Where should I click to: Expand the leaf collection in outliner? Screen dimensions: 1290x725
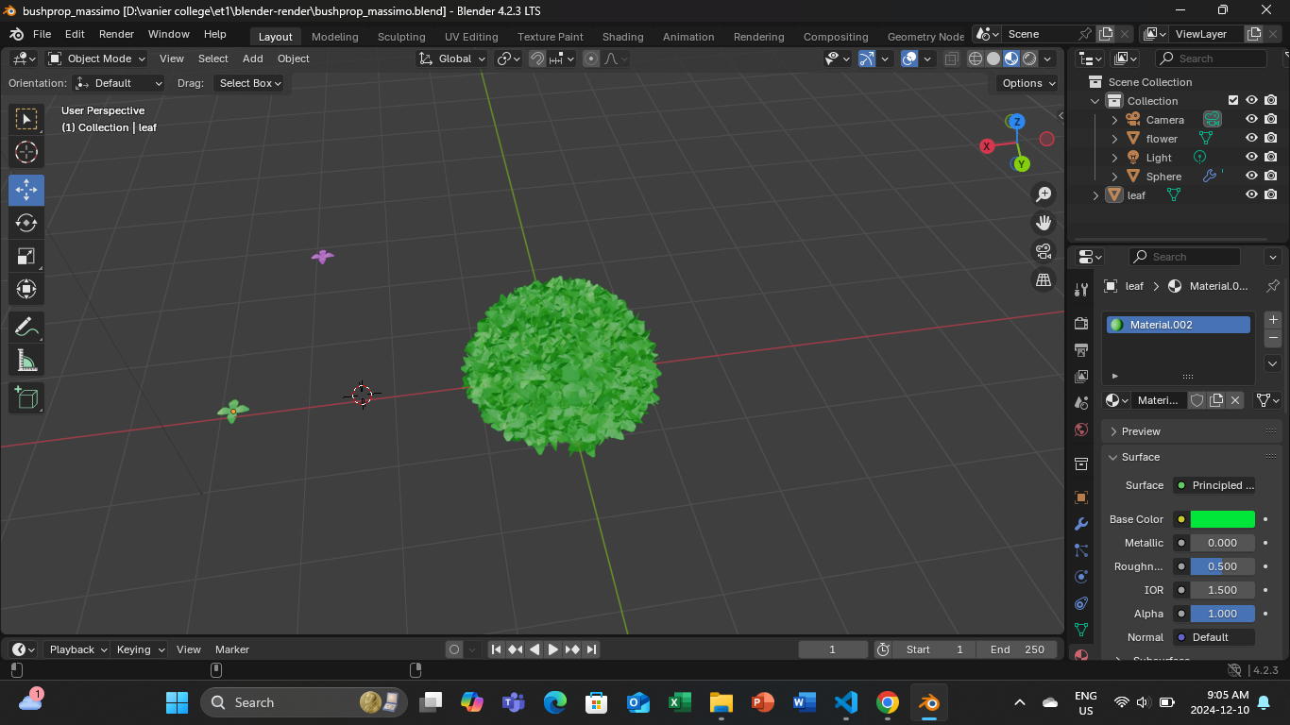click(1095, 195)
